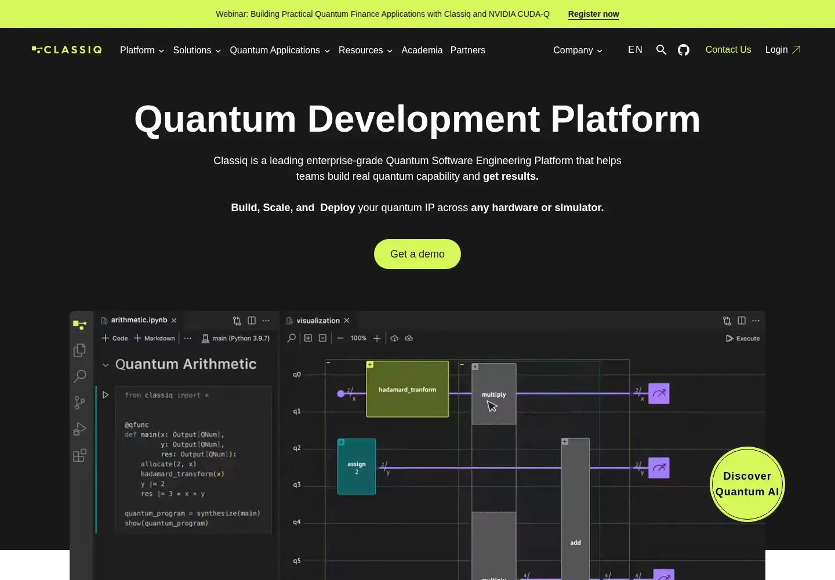This screenshot has width=835, height=580.
Task: Click the lower purple measurement icon on y line
Action: pyautogui.click(x=659, y=467)
